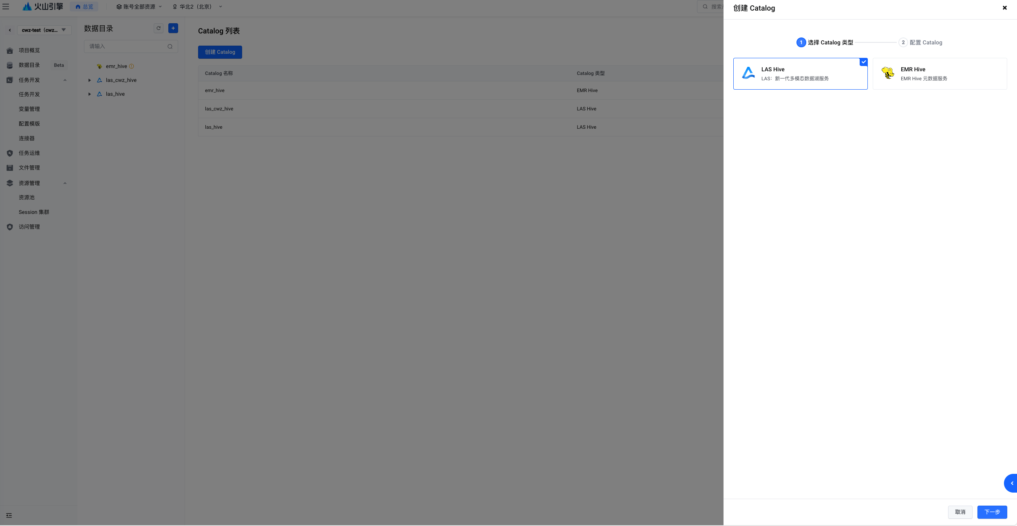1017x526 pixels.
Task: Click the warning icon next to emr_hive
Action: point(132,66)
